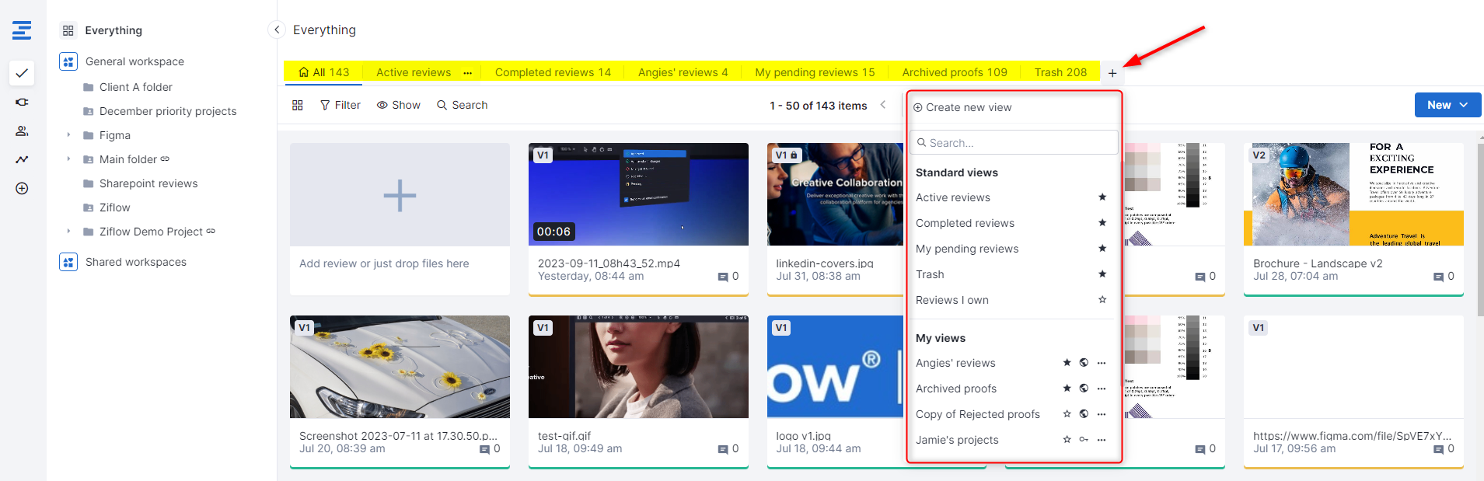Open the Ziflow hamburger menu logo
The image size is (1484, 481).
(22, 30)
